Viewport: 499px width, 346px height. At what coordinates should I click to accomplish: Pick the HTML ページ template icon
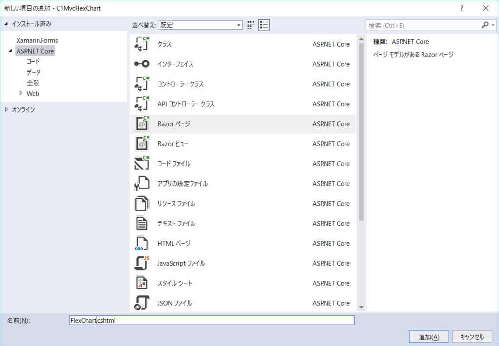click(x=142, y=243)
